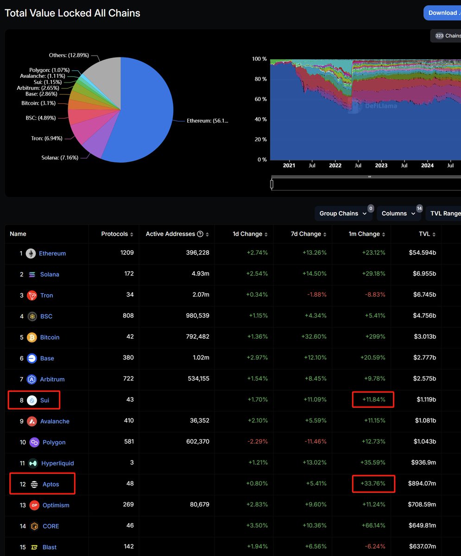Open the Tron chain link
This screenshot has height=556, width=461.
coord(47,296)
